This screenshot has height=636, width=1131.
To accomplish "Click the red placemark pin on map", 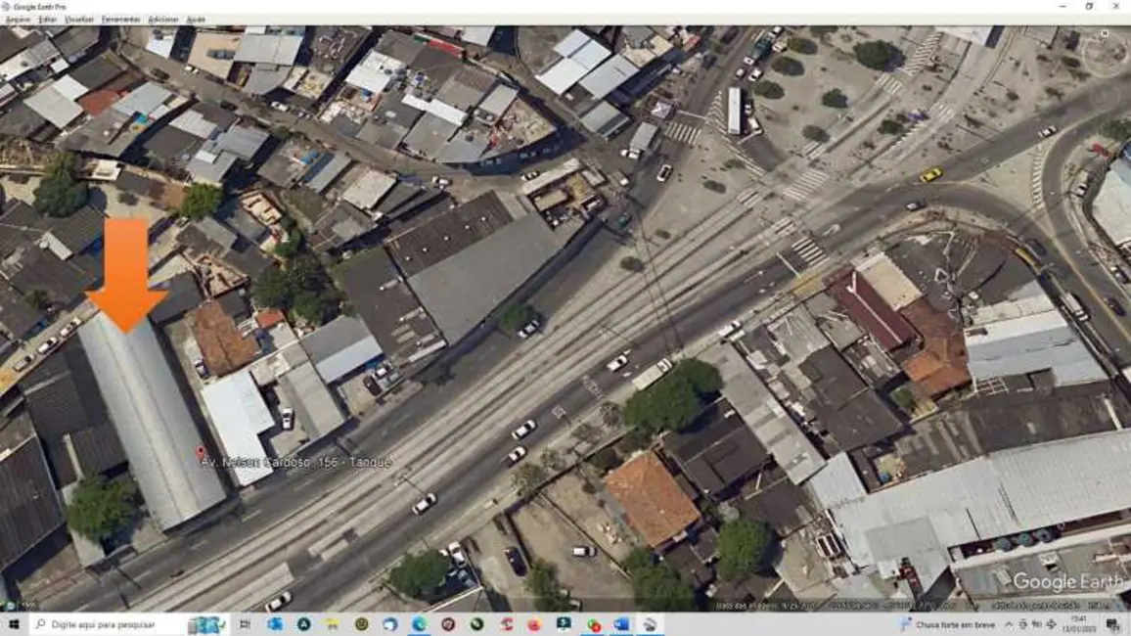I will point(202,453).
